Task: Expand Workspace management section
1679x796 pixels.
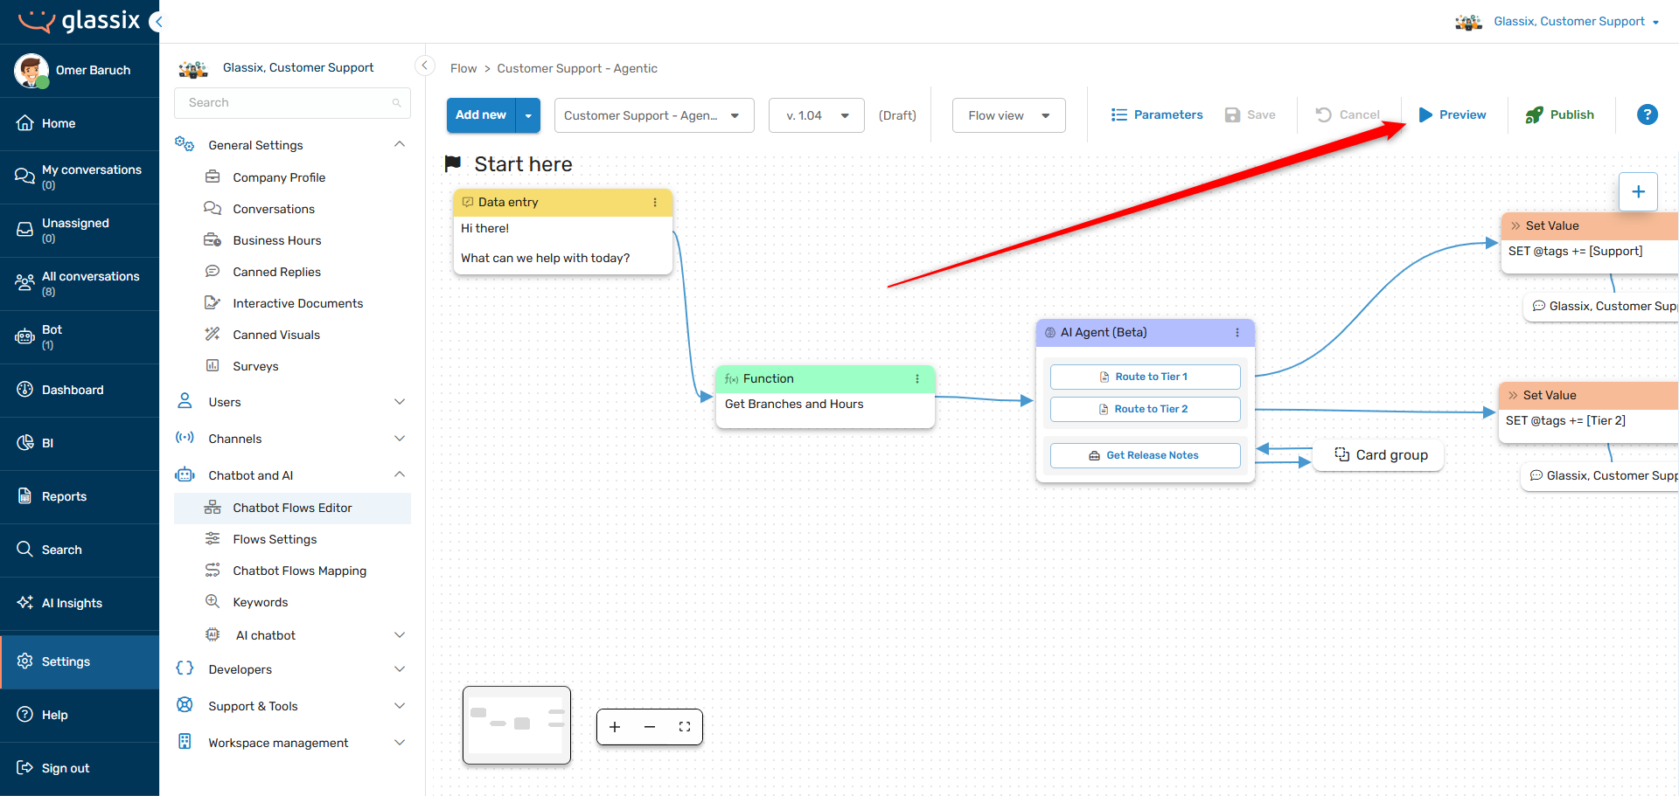Action: [400, 743]
